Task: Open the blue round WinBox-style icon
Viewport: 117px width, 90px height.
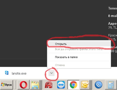Action: click(98, 85)
